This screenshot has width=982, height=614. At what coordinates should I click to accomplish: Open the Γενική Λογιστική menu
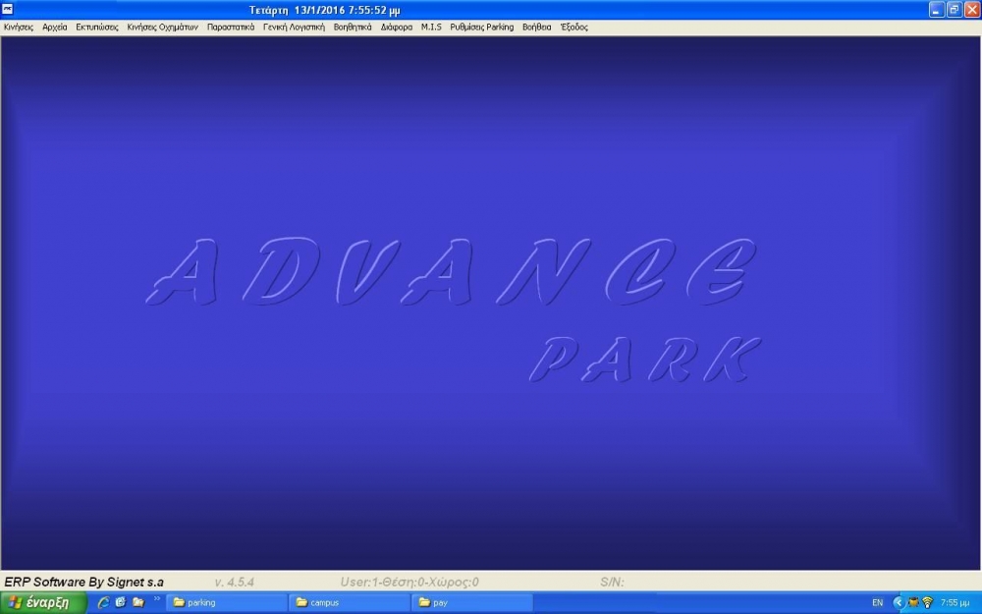point(294,27)
